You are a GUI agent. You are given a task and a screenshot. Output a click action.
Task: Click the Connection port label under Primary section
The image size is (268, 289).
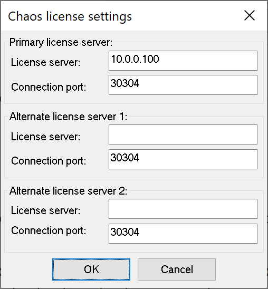coord(49,87)
